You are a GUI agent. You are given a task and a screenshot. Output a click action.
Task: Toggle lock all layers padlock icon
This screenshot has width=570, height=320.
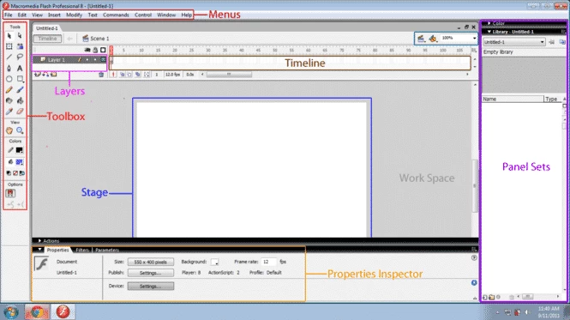pos(95,50)
